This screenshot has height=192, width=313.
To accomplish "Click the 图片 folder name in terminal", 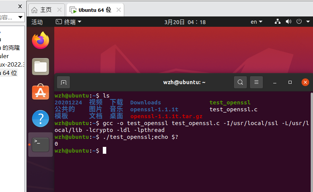I will [x=96, y=109].
